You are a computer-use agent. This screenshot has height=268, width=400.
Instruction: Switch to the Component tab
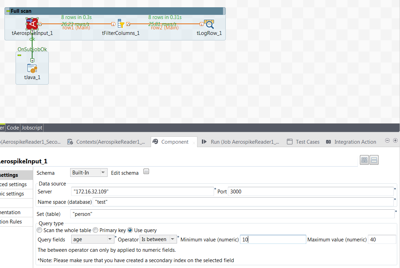[174, 142]
